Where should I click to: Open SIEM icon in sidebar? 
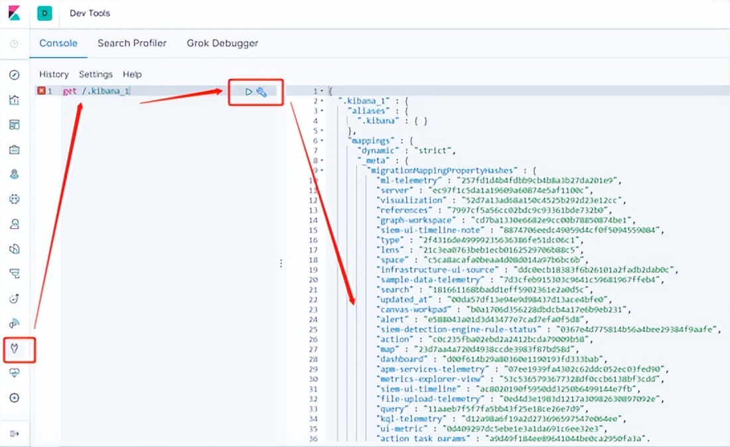15,323
